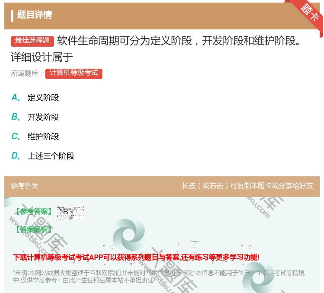Click the red 下载计算机等级考试APP promotion line
324x293 pixels.
(x=136, y=258)
